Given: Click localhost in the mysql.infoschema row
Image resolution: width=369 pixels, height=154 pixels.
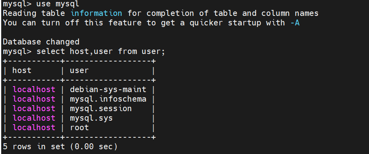Looking at the screenshot, I should point(34,99).
